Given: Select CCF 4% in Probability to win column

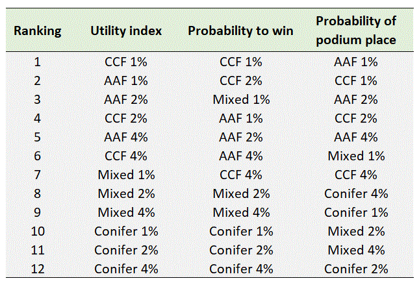Looking at the screenshot, I should click(241, 175).
